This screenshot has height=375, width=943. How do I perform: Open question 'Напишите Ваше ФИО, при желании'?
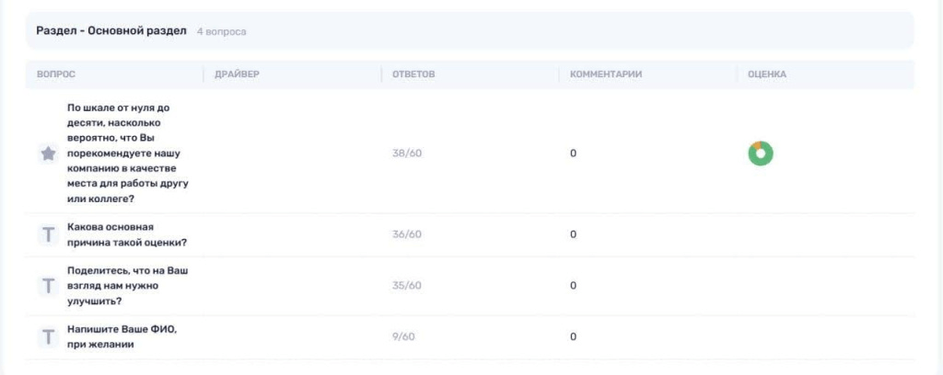(x=122, y=336)
